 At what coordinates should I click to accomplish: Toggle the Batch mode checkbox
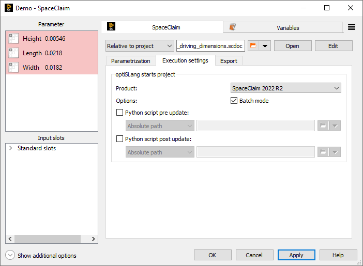pyautogui.click(x=234, y=101)
